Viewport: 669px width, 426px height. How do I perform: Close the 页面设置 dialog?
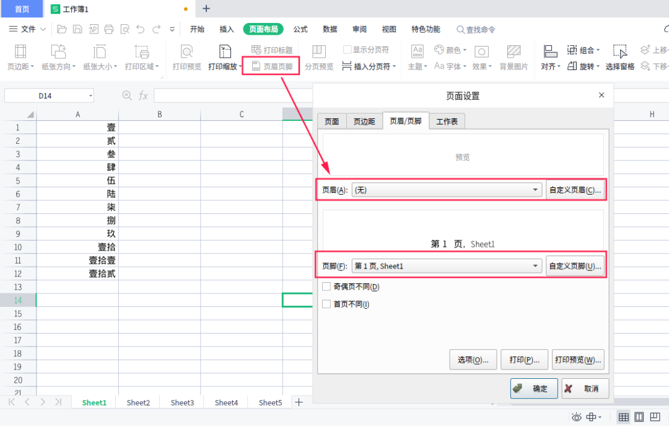[x=601, y=95]
